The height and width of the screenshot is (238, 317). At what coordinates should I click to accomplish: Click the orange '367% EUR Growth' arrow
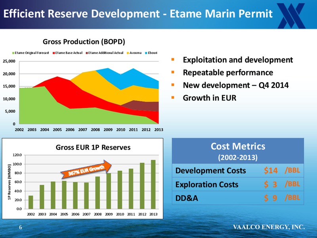(x=86, y=170)
